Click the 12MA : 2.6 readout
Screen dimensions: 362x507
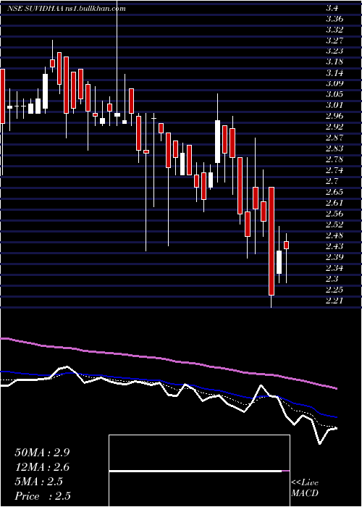(x=42, y=467)
